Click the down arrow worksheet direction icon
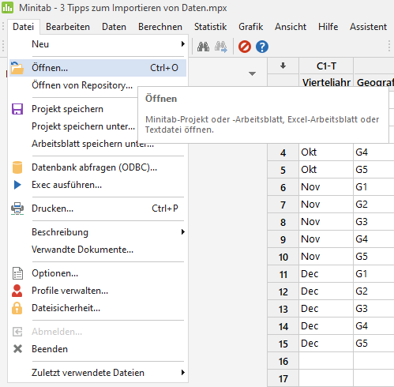Viewport: 394px width, 387px height. pos(283,66)
